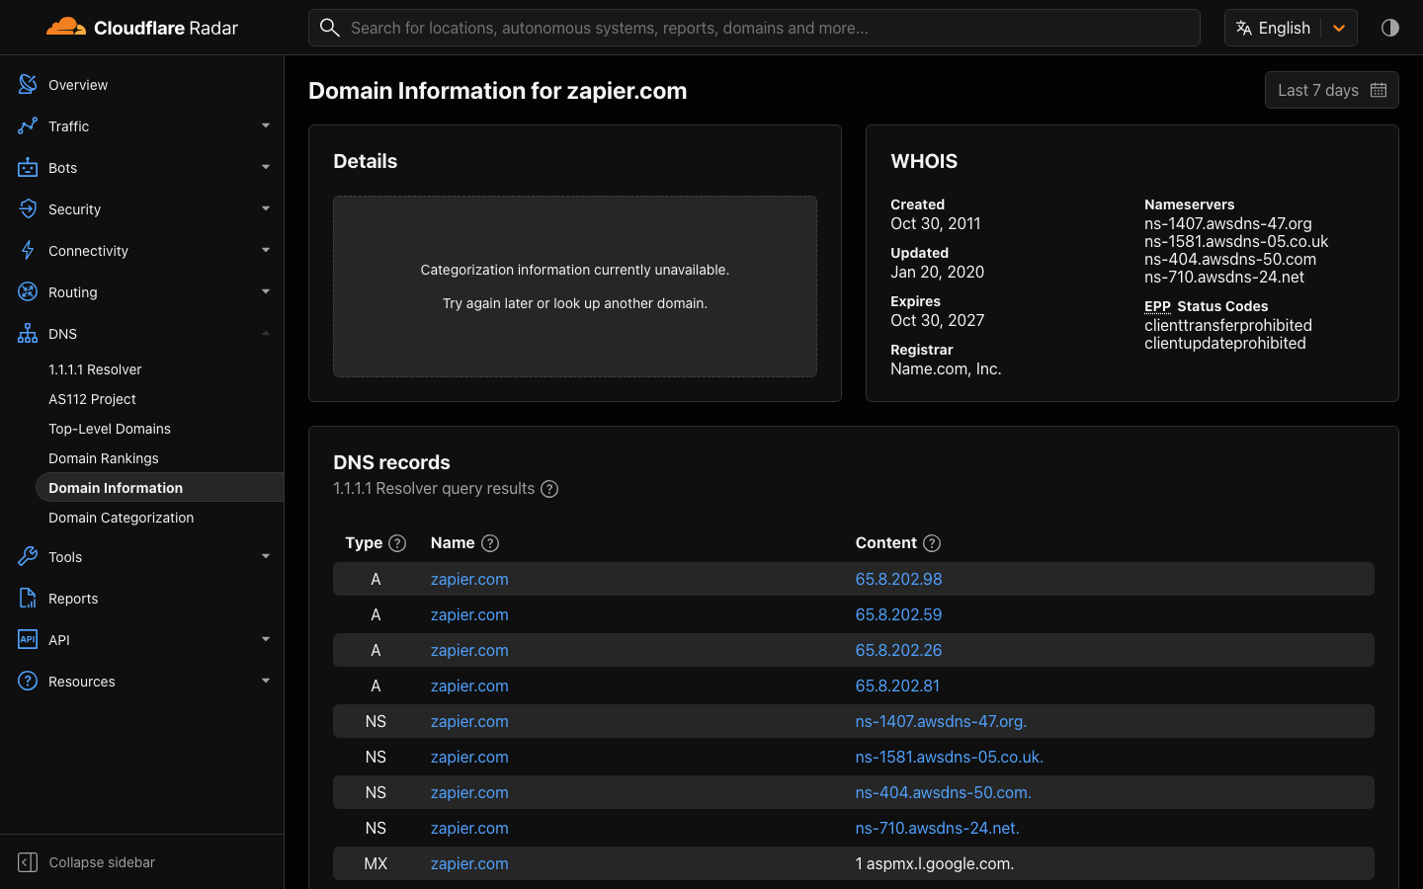1423x889 pixels.
Task: Open IP link 65.8.202.81
Action: [x=897, y=686]
